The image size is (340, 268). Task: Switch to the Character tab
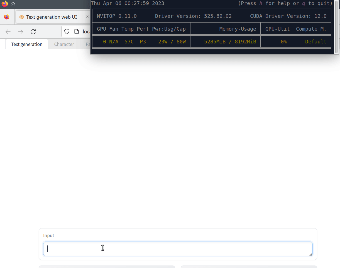(64, 44)
